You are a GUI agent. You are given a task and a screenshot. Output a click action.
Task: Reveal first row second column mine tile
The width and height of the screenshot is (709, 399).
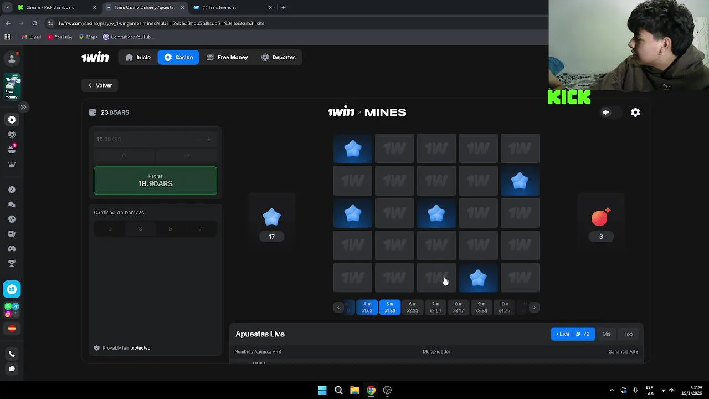point(394,149)
